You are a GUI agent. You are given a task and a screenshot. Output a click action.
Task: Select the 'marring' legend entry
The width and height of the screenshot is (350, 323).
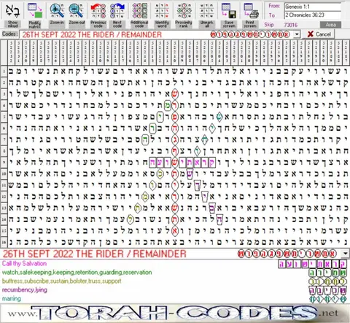(x=12, y=299)
